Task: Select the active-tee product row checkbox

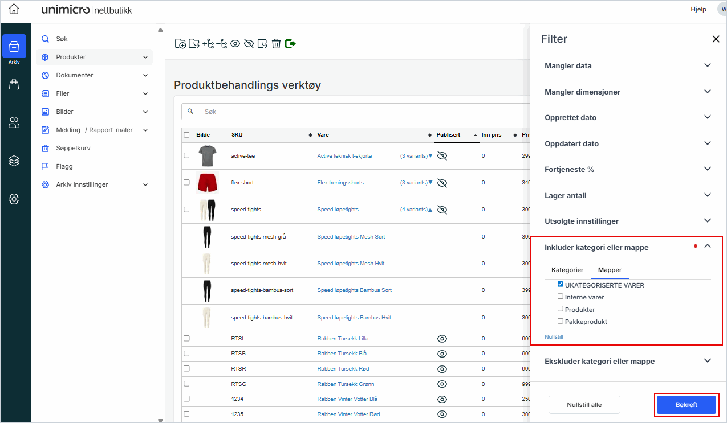Action: (186, 155)
